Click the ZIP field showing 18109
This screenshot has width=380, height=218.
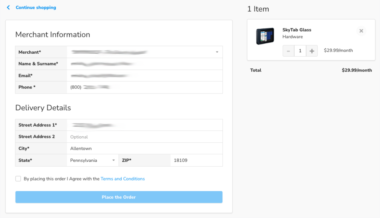point(196,160)
